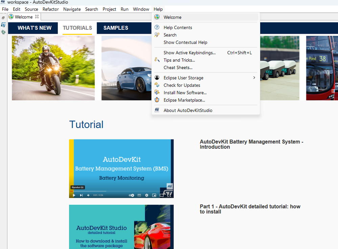Select Install New Software from Help menu
This screenshot has height=249, width=338.
(x=185, y=93)
